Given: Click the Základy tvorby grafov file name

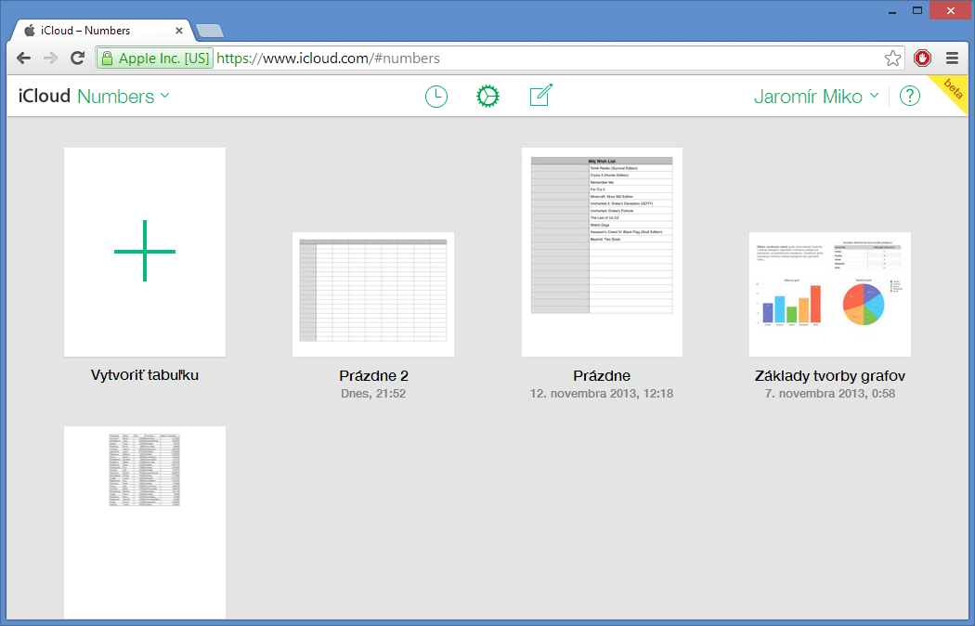Looking at the screenshot, I should click(830, 375).
